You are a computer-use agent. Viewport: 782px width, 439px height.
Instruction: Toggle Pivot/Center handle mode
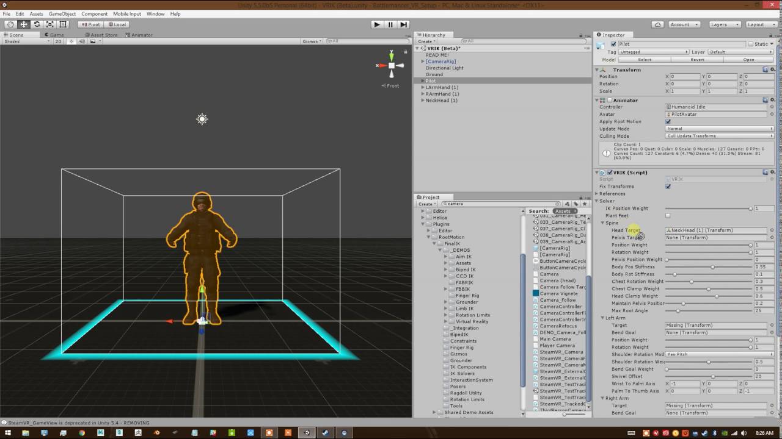pyautogui.click(x=90, y=24)
